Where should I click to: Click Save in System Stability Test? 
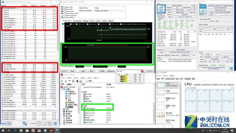(x=91, y=71)
